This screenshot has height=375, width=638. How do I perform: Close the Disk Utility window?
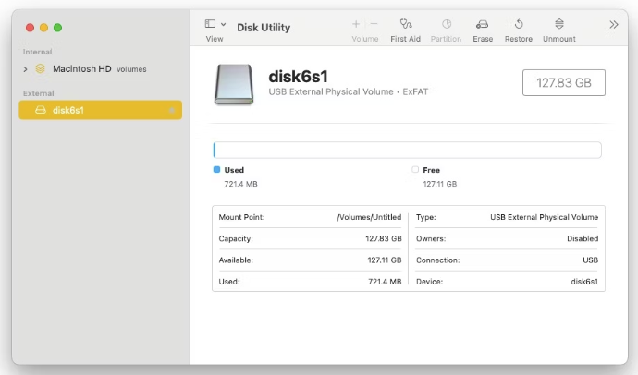pyautogui.click(x=30, y=28)
